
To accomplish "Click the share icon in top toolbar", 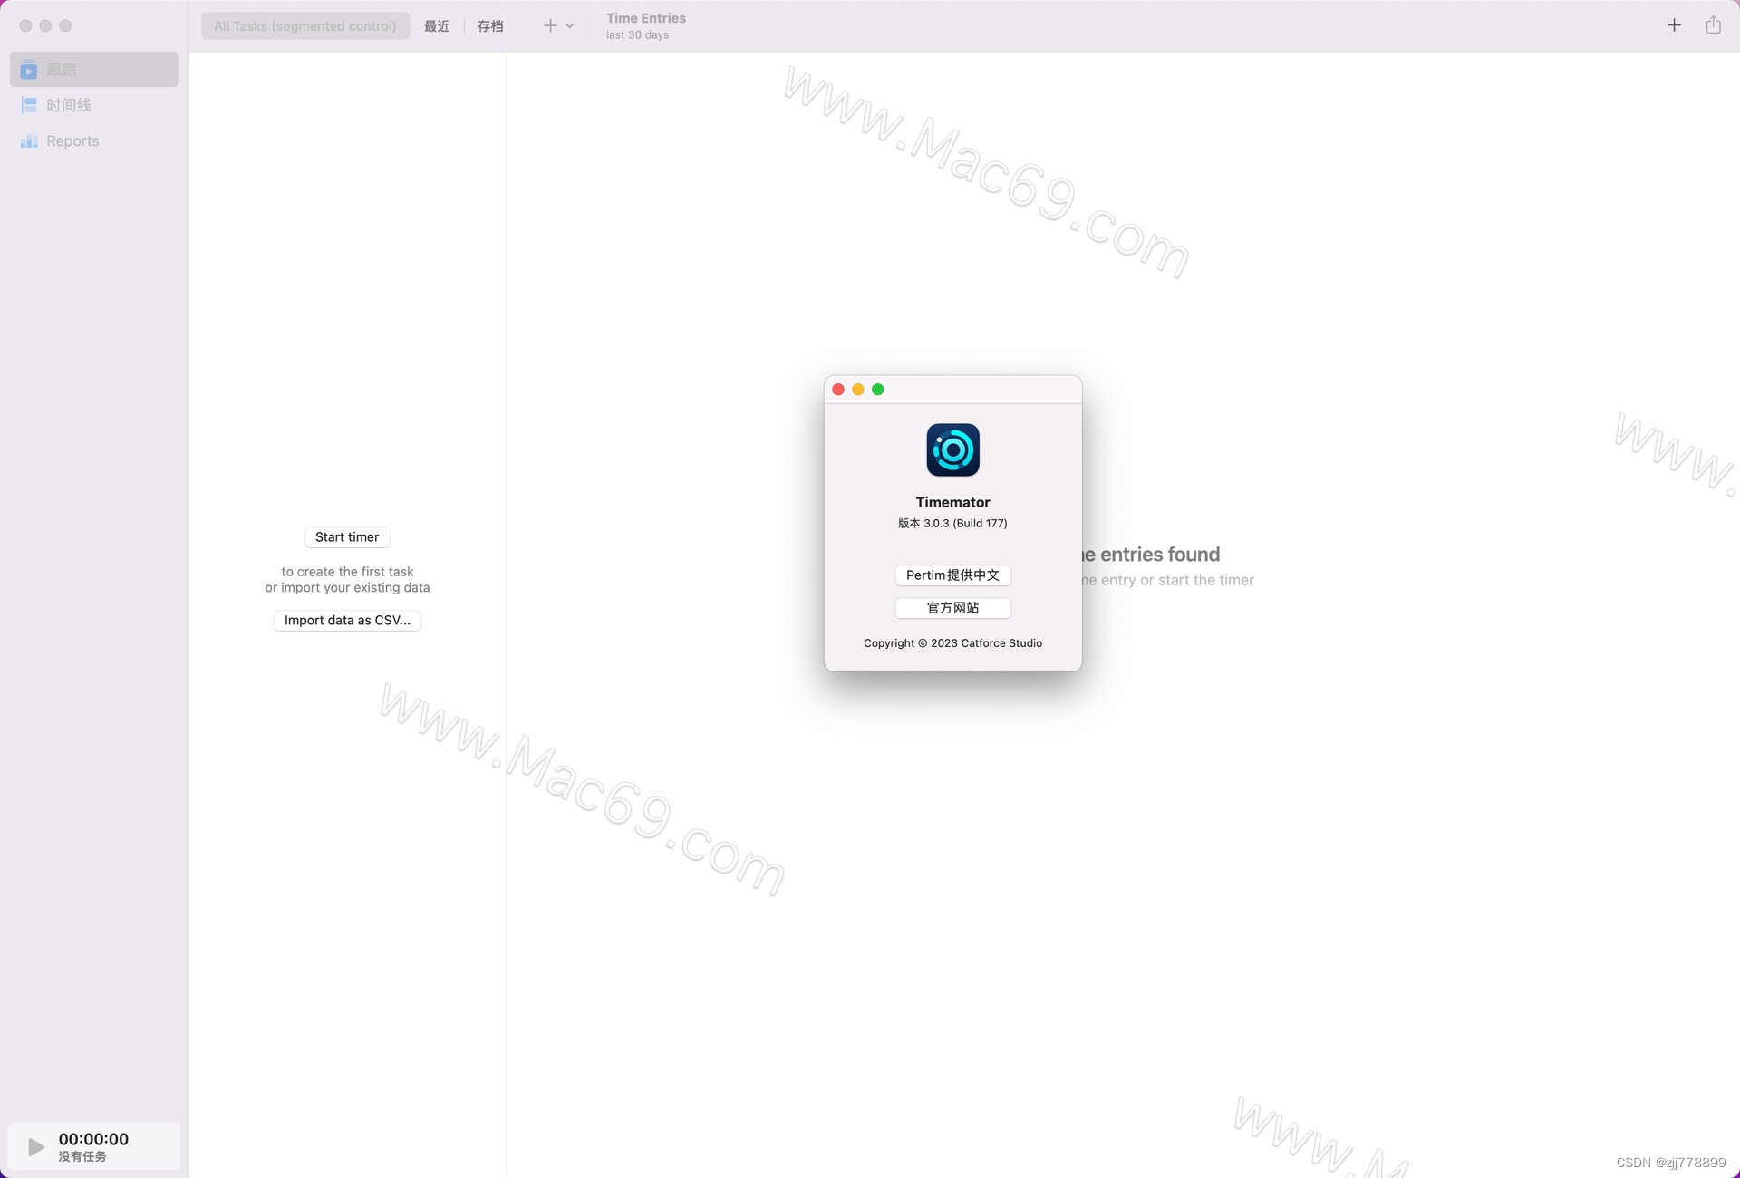I will pyautogui.click(x=1713, y=25).
